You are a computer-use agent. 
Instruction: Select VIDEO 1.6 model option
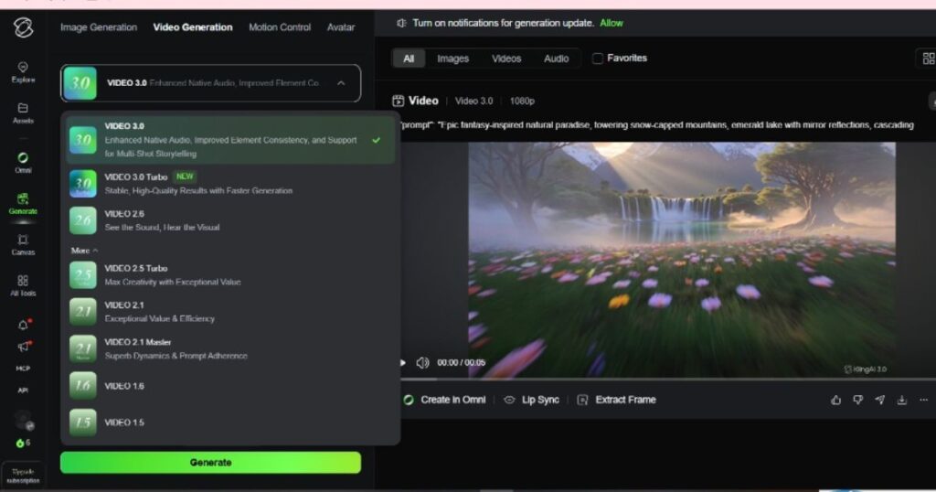click(x=229, y=386)
